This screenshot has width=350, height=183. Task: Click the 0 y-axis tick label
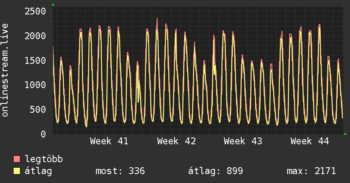pyautogui.click(x=43, y=134)
